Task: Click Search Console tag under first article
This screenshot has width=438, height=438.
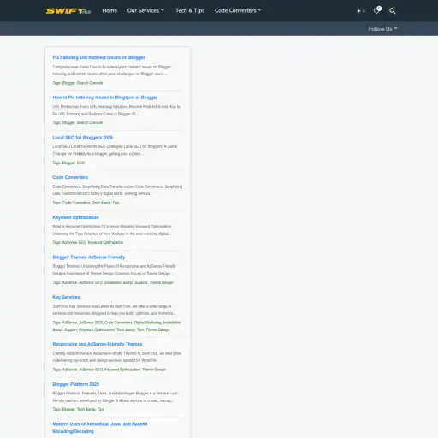Action: click(90, 83)
